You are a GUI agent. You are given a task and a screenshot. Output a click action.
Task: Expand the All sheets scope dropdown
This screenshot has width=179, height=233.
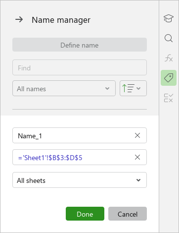80,180
